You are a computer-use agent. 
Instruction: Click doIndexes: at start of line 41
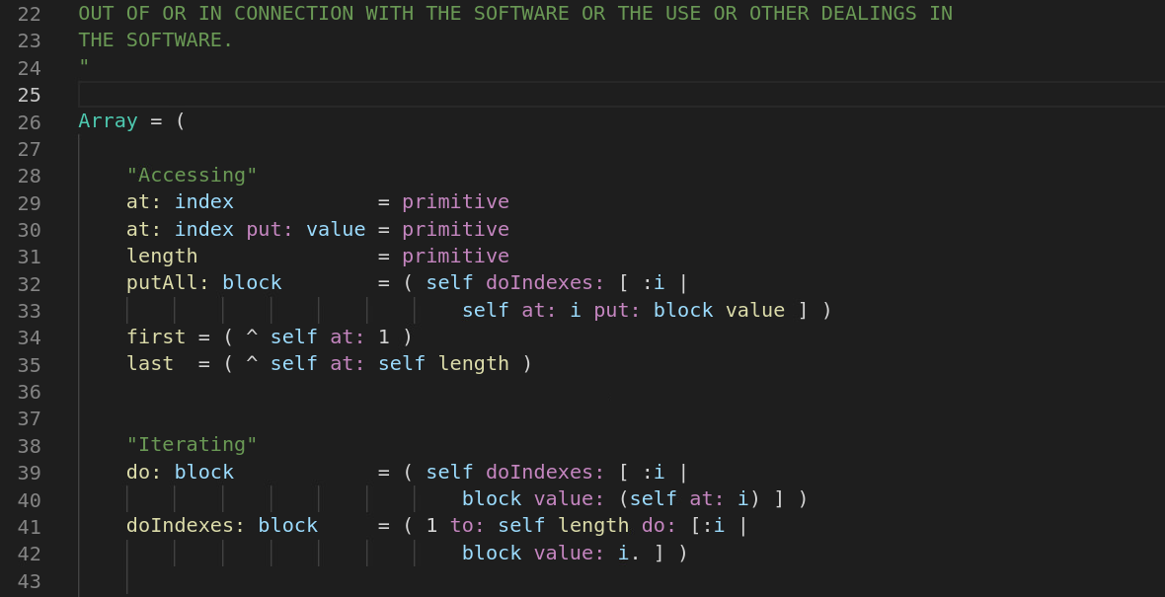point(186,526)
